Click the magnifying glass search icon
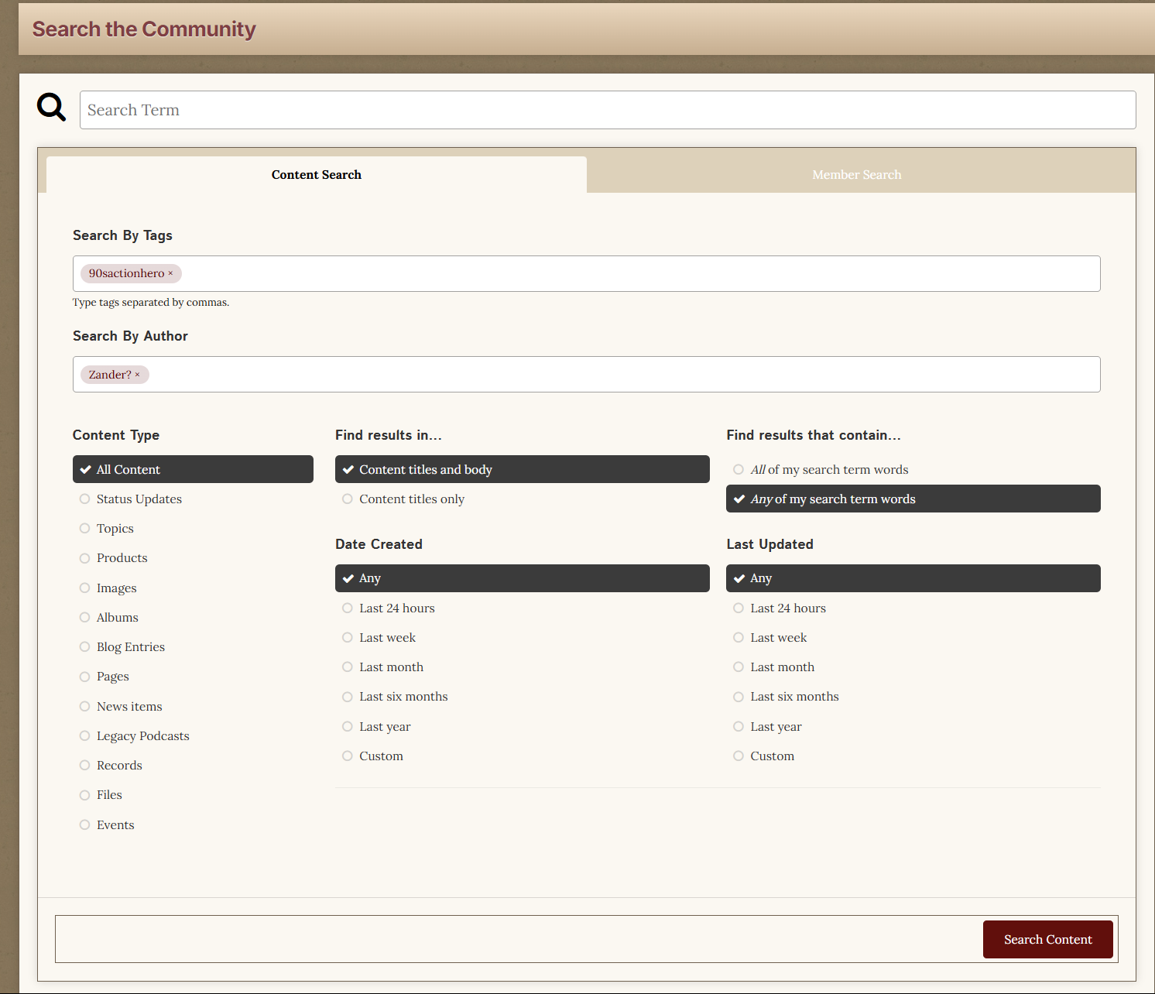 tap(51, 108)
